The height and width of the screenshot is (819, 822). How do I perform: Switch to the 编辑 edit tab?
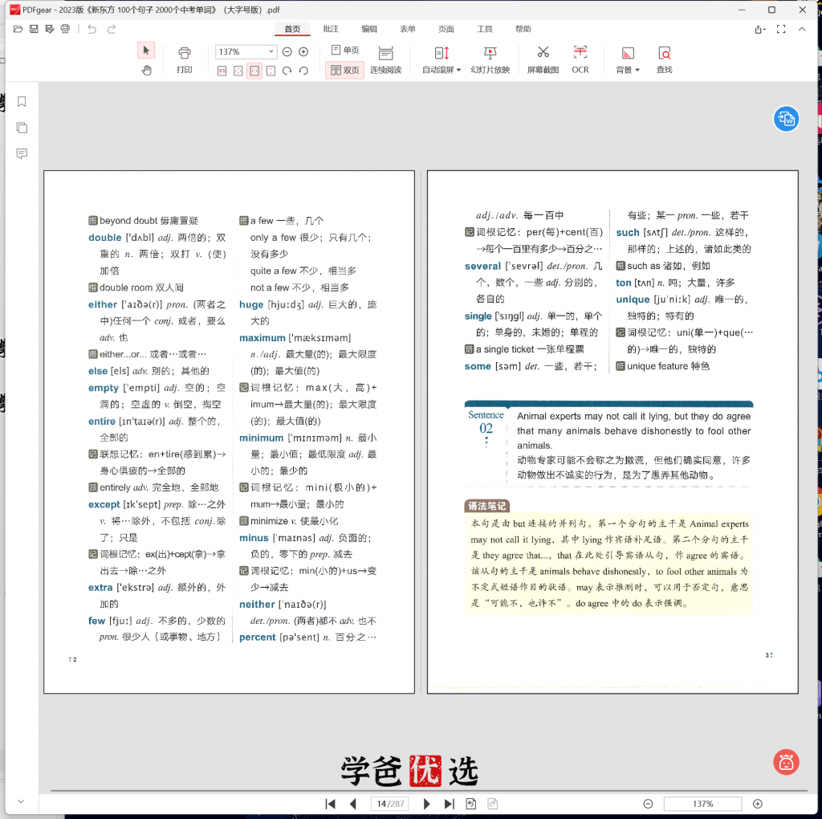point(369,29)
